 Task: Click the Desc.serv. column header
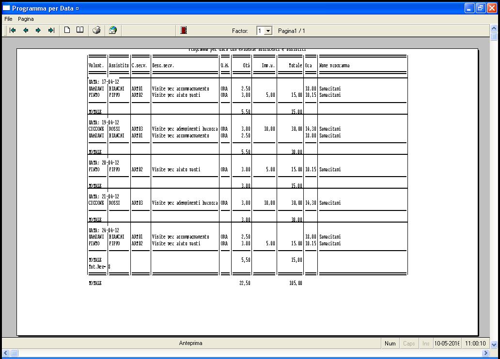(x=163, y=65)
